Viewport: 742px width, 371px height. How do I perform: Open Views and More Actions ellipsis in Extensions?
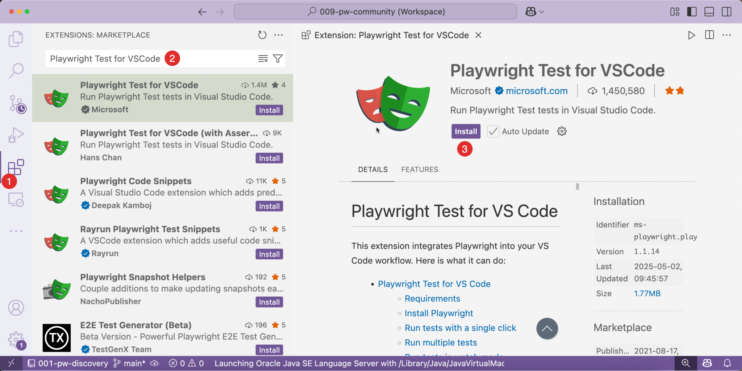(x=279, y=35)
